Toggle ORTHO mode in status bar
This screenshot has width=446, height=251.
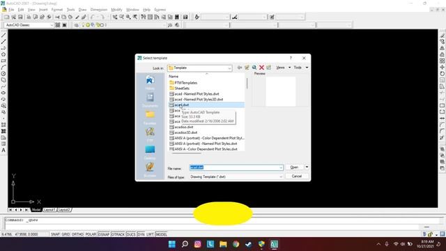point(77,234)
